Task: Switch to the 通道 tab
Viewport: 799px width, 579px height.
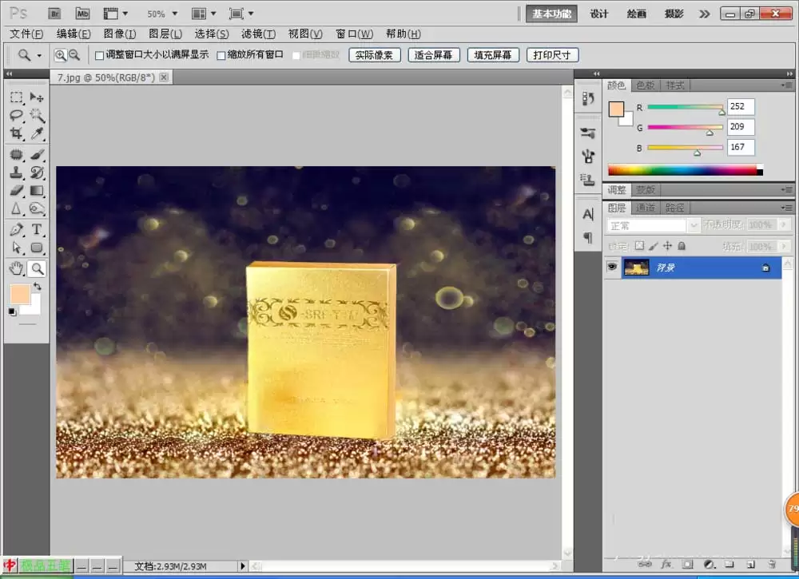Action: (x=646, y=208)
